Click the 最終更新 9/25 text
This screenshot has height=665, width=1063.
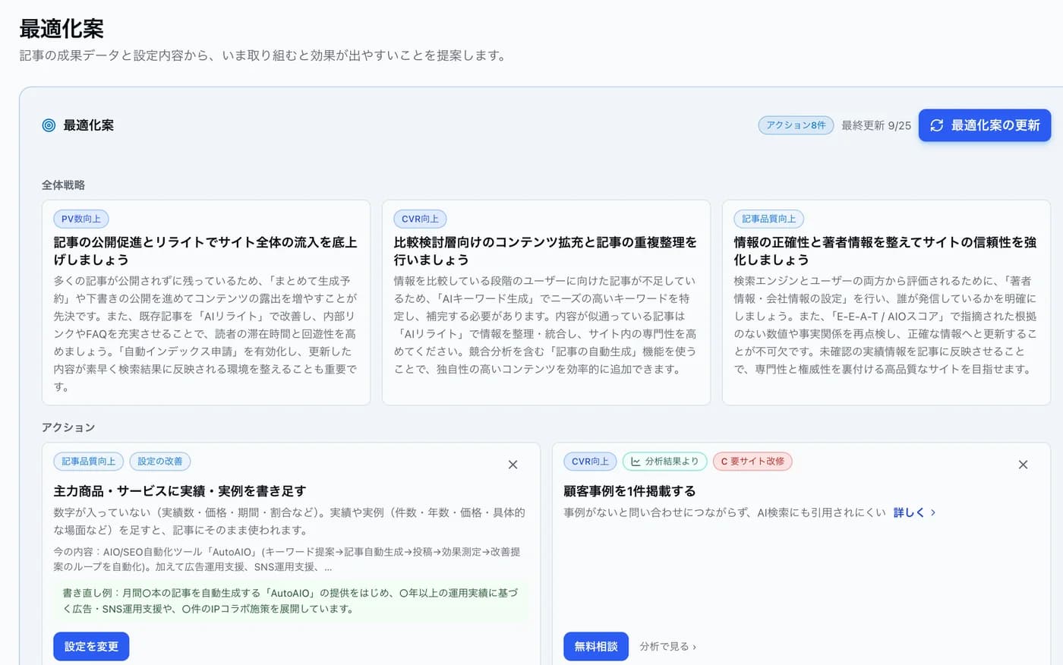(x=876, y=125)
